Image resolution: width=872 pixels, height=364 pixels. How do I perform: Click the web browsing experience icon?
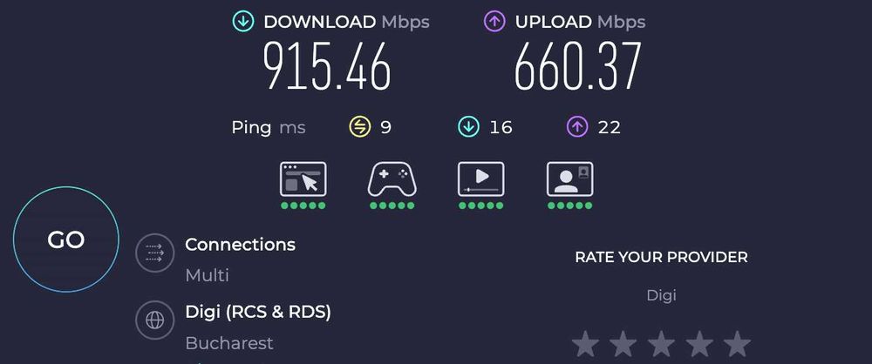point(303,179)
